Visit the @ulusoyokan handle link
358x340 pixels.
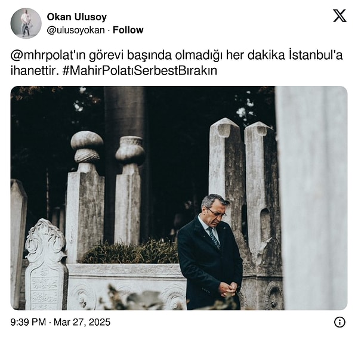click(76, 30)
